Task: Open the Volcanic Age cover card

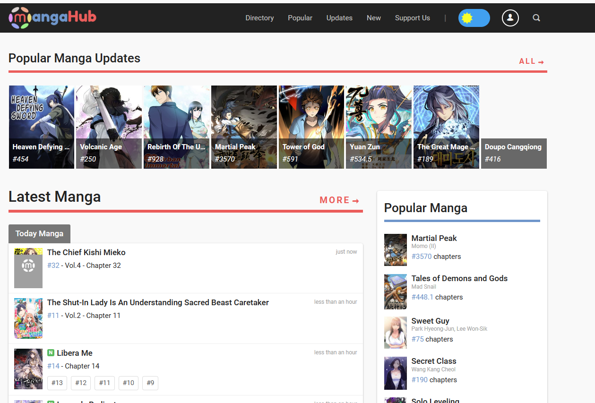Action: tap(109, 127)
